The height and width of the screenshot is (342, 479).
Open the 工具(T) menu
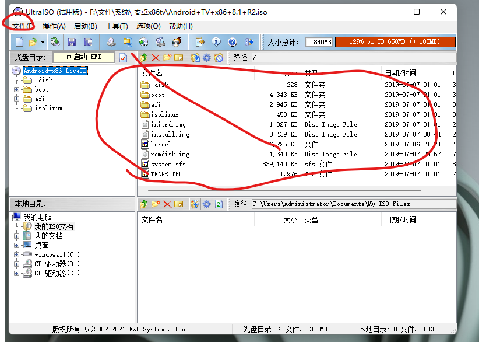click(117, 26)
